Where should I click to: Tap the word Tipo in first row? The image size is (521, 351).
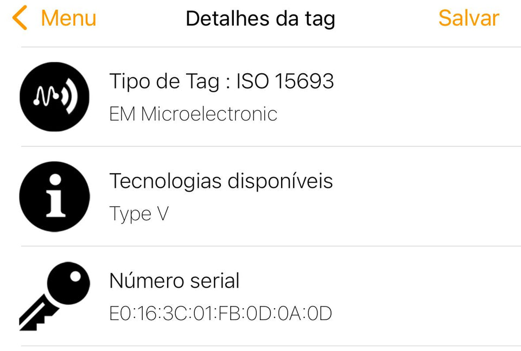click(130, 82)
